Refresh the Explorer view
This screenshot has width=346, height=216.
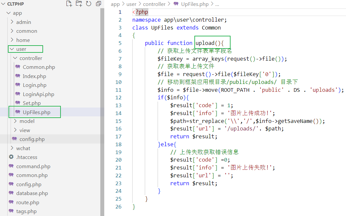[x=88, y=4]
